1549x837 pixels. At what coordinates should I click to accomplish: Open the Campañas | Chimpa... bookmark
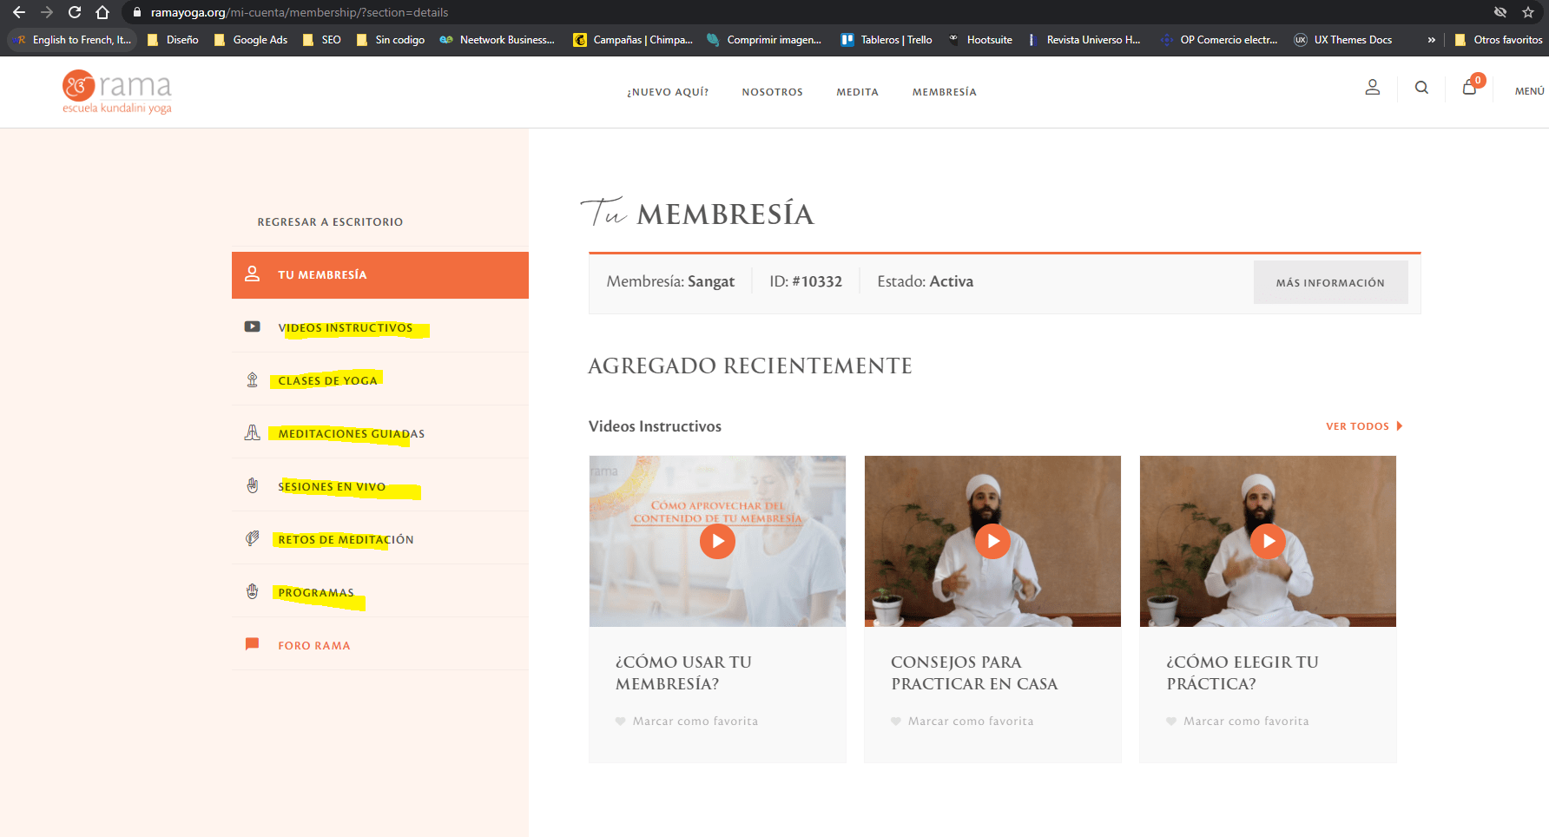(x=633, y=40)
